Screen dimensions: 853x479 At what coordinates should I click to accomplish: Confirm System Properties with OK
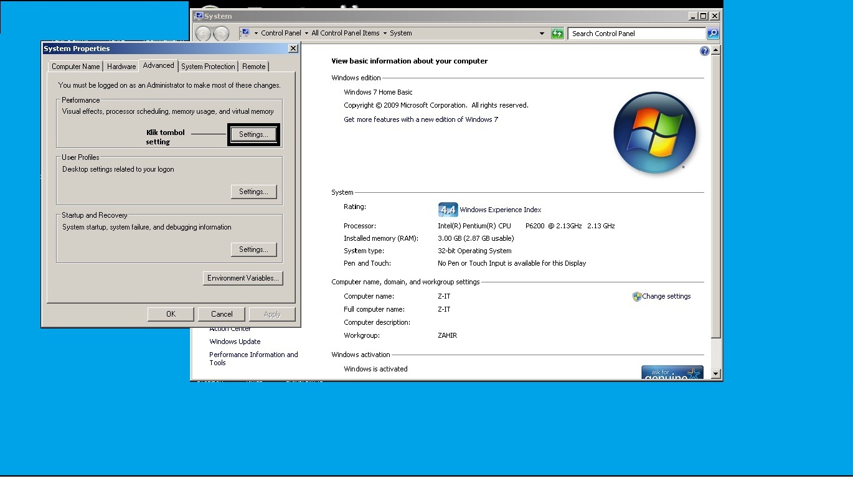tap(171, 314)
